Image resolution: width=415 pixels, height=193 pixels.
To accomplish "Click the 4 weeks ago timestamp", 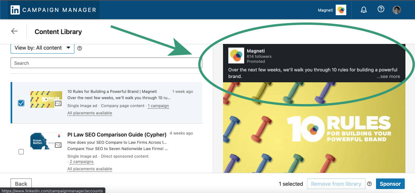I will coord(181,133).
